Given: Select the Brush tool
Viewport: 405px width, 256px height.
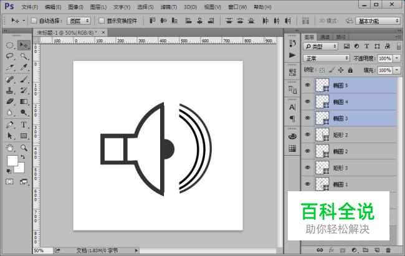Looking at the screenshot, I should (24, 79).
